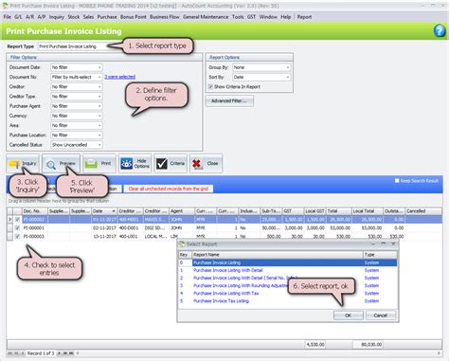Click Hide Options eye button
The height and width of the screenshot is (361, 449).
(135, 163)
